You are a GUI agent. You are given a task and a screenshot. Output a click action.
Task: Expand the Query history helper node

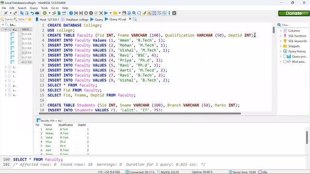tap(280, 51)
